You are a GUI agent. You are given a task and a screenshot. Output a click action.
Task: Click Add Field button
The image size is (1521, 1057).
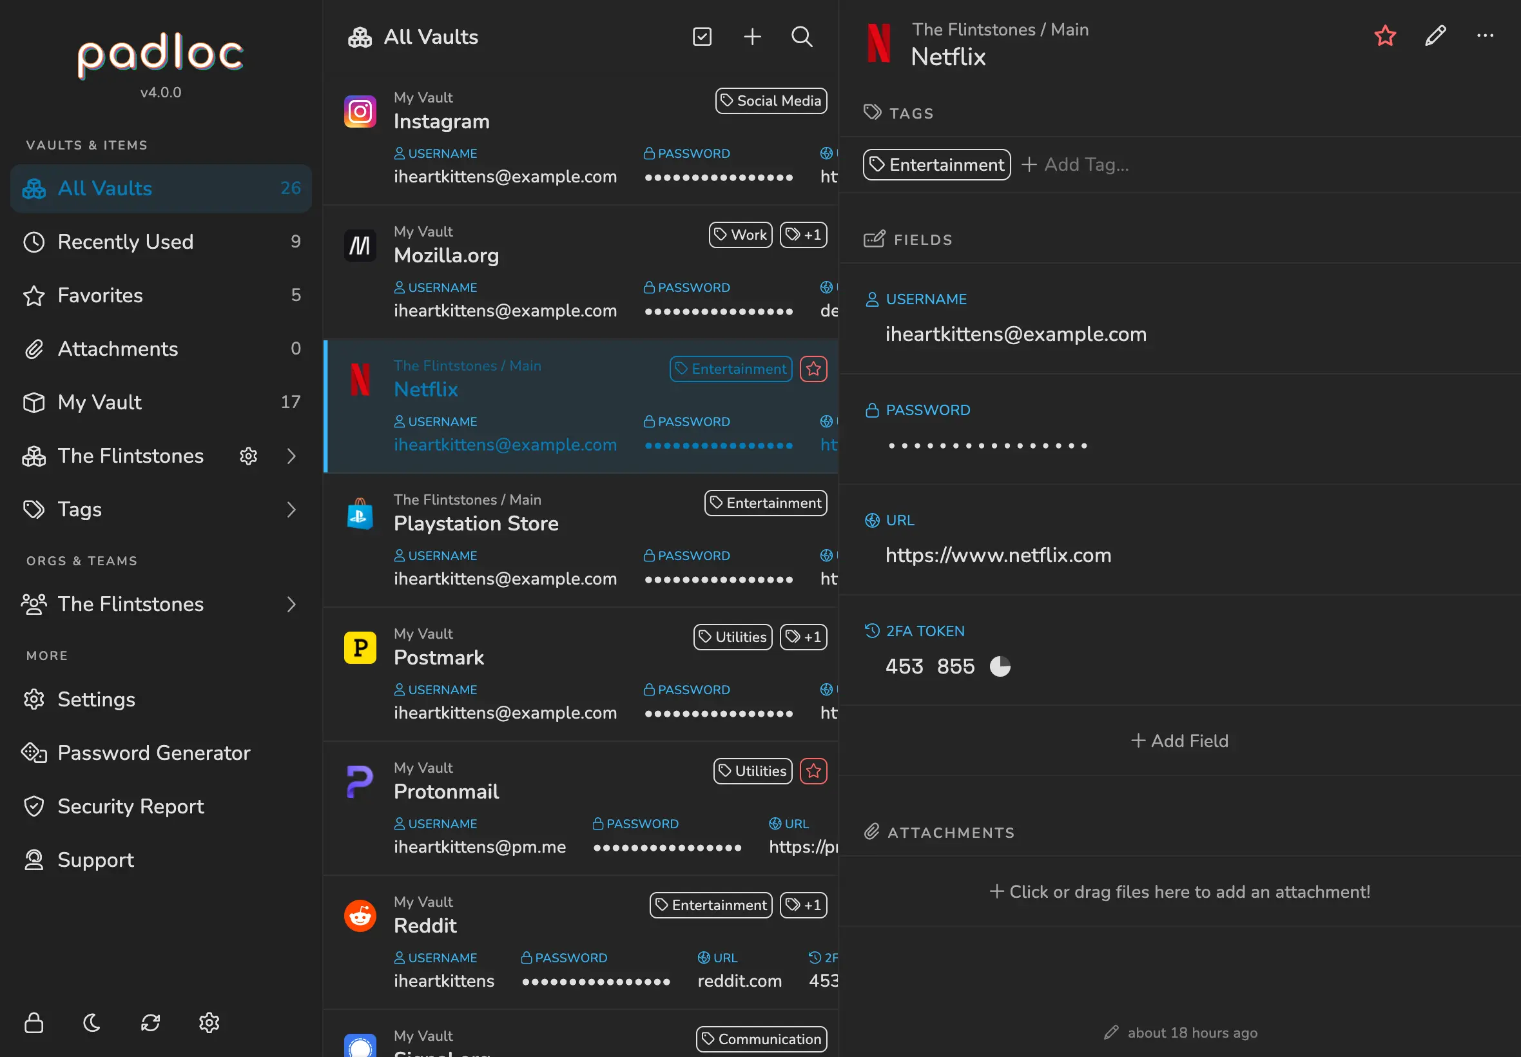click(1179, 741)
